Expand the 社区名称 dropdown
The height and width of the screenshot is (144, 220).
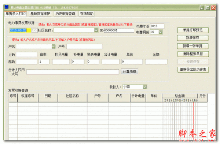click(96, 30)
